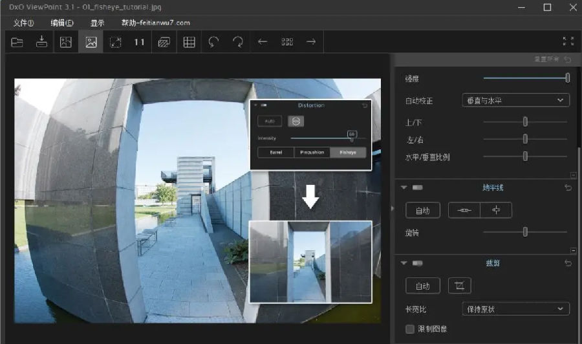Open the 自动校正 dropdown
Viewport: 582px width, 344px height.
[x=515, y=100]
